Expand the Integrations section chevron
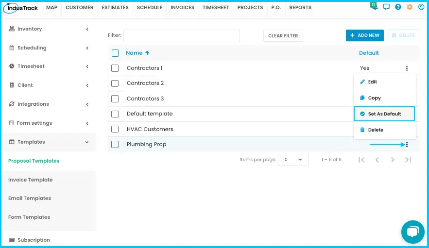This screenshot has height=248, width=429. [x=87, y=104]
